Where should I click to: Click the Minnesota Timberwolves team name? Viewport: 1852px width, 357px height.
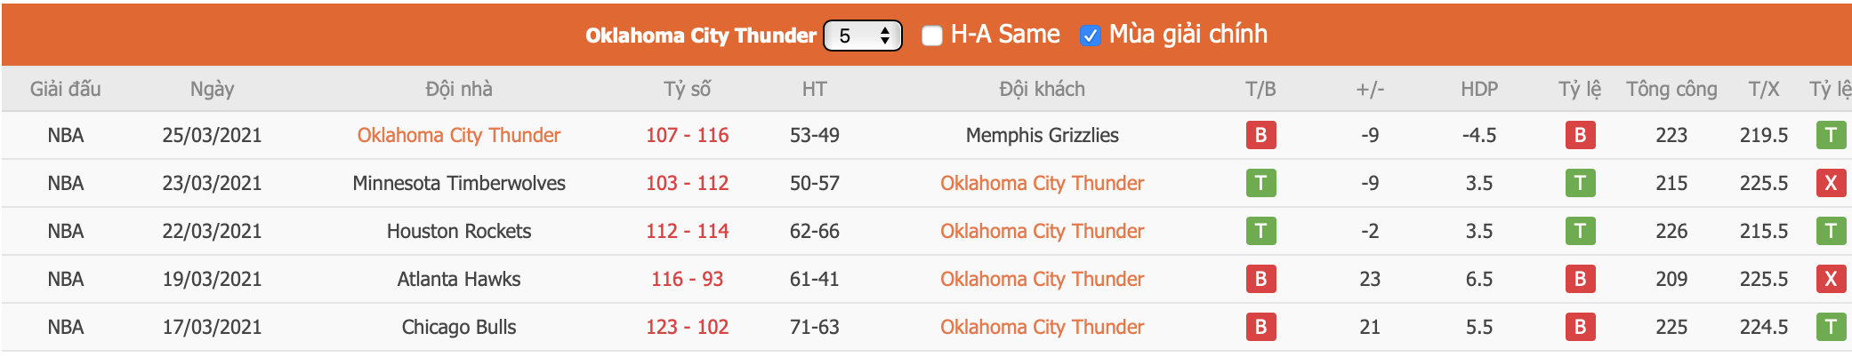[459, 183]
